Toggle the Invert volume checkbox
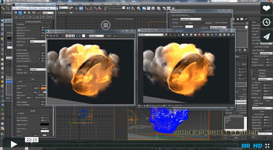Screen dimensions: 273x150 pos(253,114)
